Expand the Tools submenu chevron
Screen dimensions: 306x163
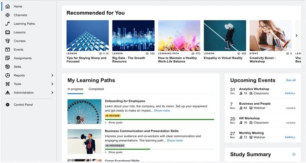[x=52, y=84]
